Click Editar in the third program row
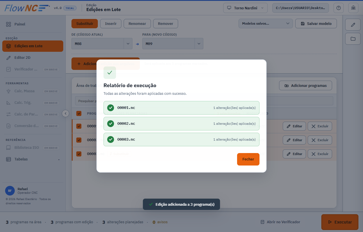This screenshot has height=232, width=363. pos(294,154)
